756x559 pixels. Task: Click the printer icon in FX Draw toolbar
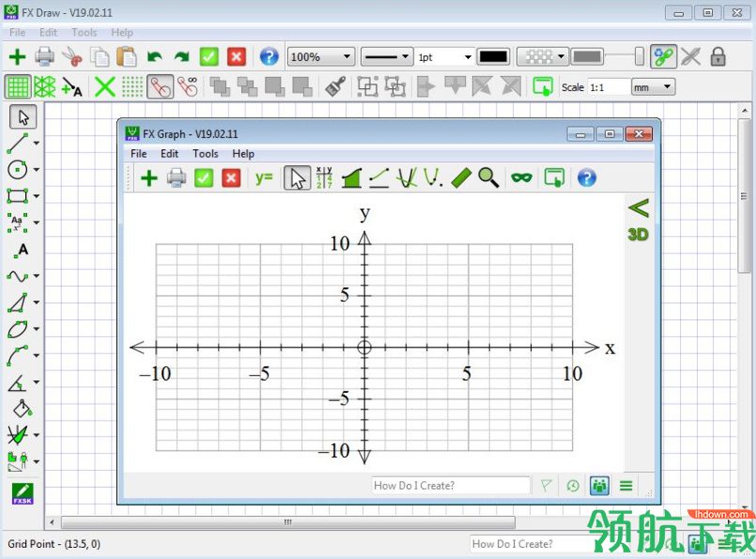coord(45,56)
